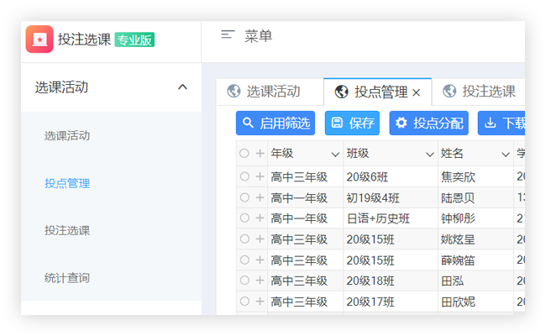Image resolution: width=546 pixels, height=336 pixels.
Task: Click the plus icon in table header
Action: (260, 154)
